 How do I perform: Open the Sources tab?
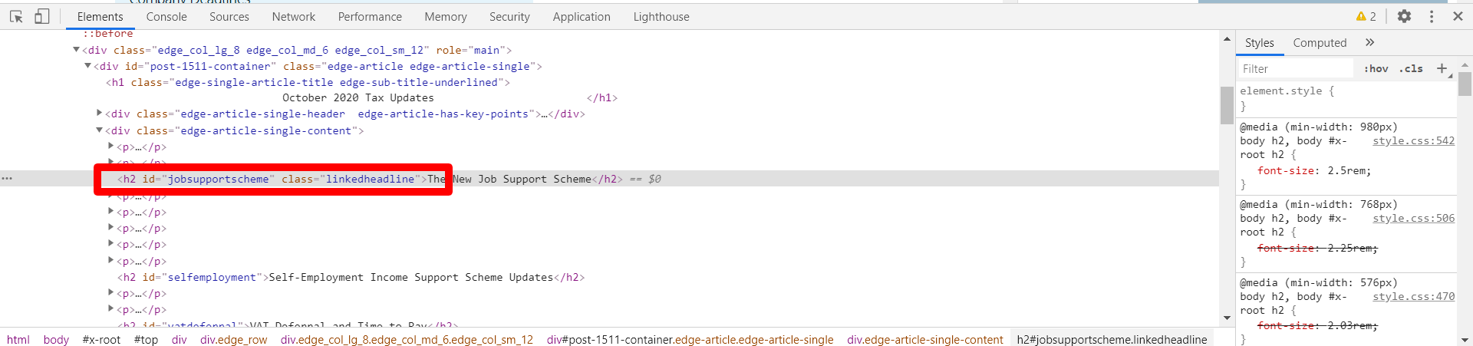point(229,16)
